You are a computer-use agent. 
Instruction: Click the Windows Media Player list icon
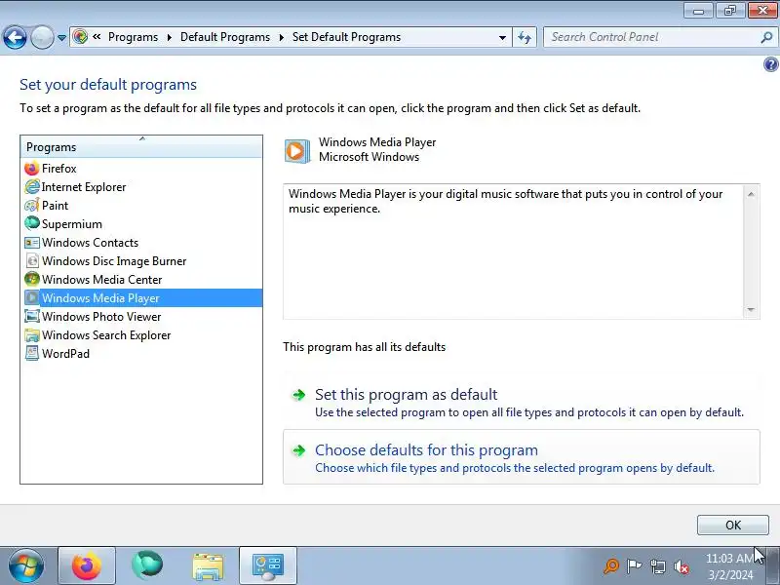click(32, 298)
